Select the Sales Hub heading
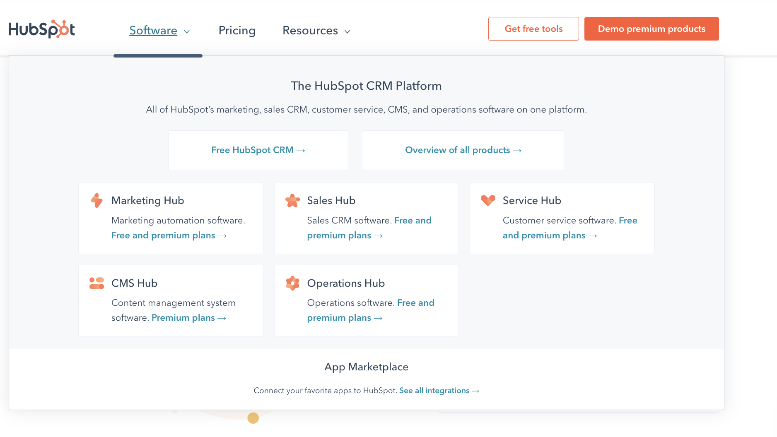This screenshot has height=437, width=777. coord(331,200)
